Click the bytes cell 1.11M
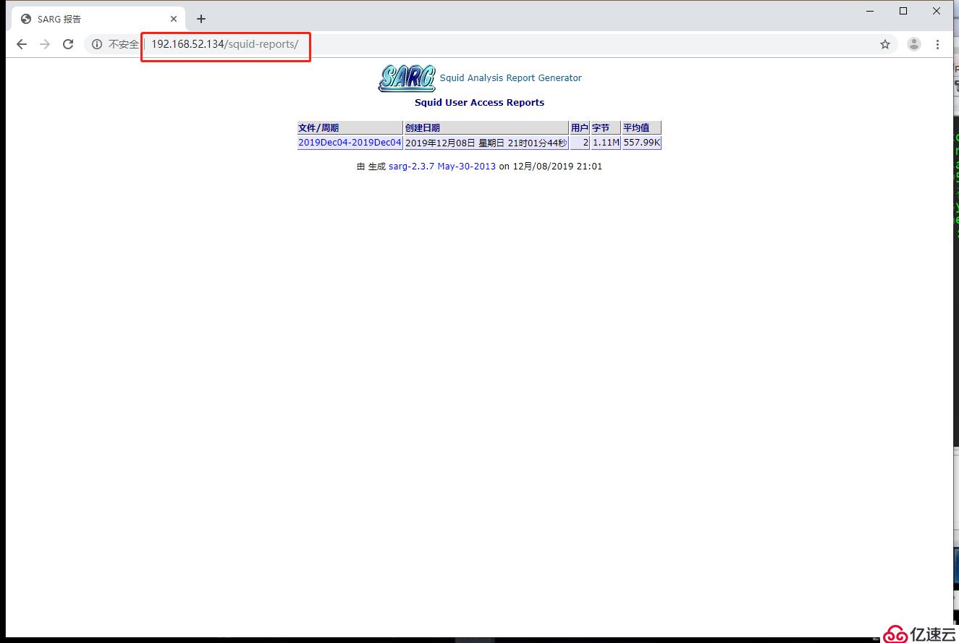The image size is (959, 643). point(606,143)
